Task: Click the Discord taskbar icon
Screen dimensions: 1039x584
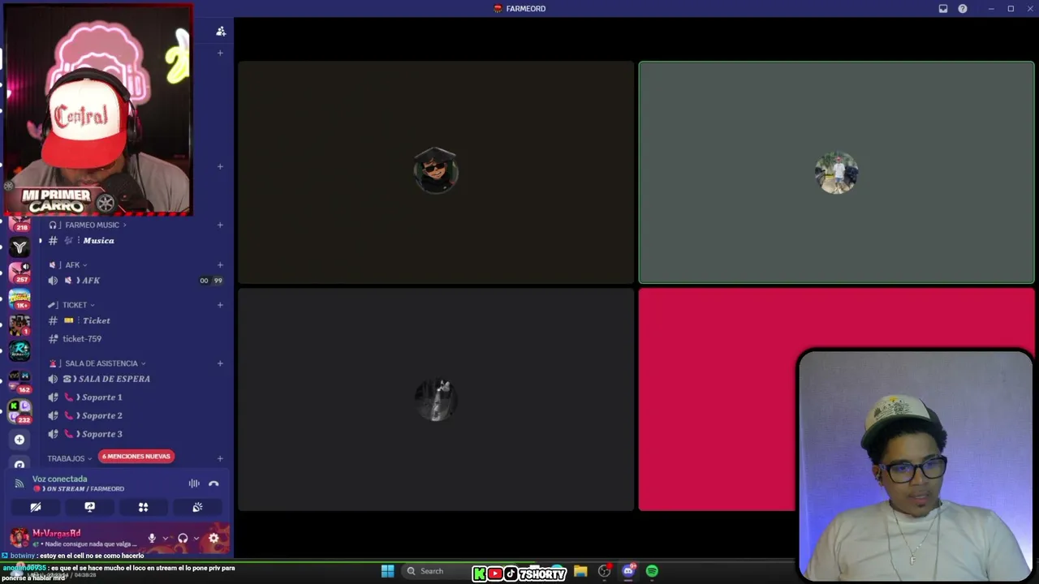Action: pyautogui.click(x=628, y=571)
